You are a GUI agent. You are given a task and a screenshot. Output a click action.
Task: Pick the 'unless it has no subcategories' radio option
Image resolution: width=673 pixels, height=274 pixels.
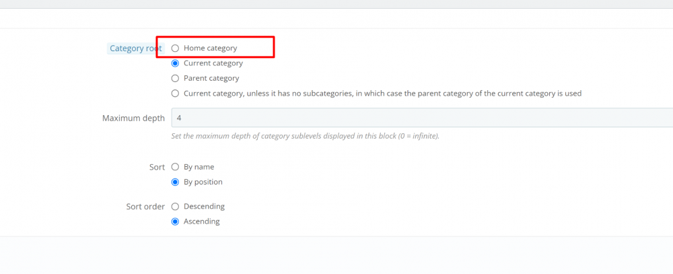click(x=175, y=94)
